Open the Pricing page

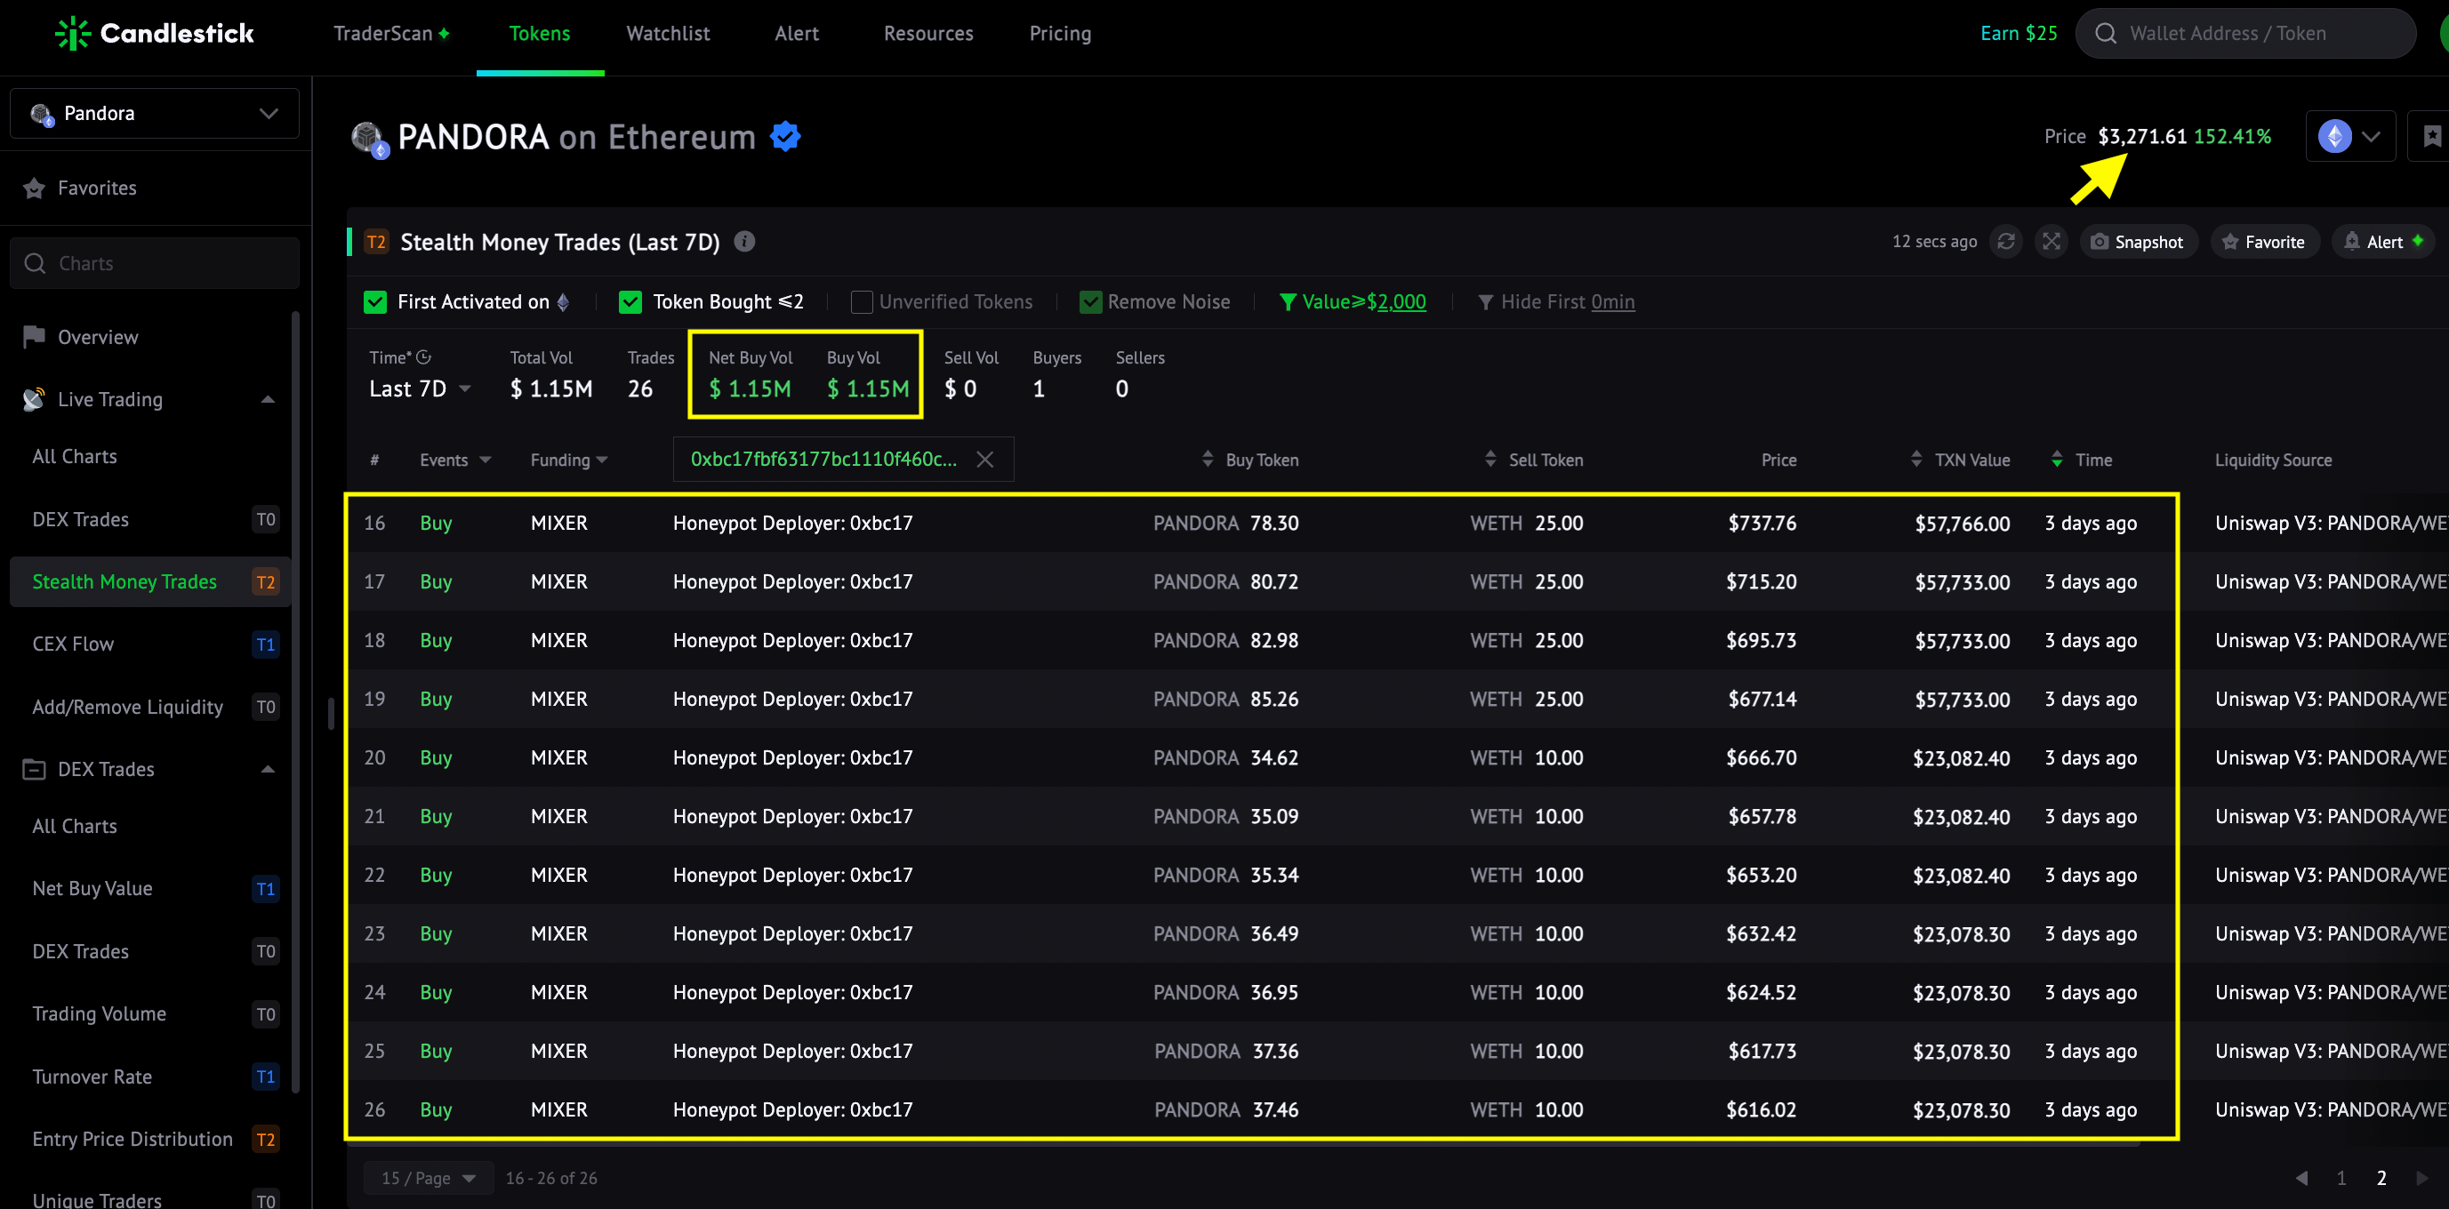pos(1060,33)
